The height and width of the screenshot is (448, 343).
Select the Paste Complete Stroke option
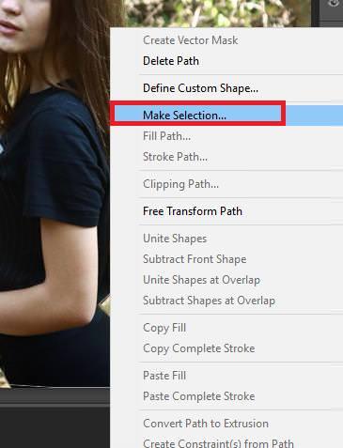pyautogui.click(x=198, y=396)
